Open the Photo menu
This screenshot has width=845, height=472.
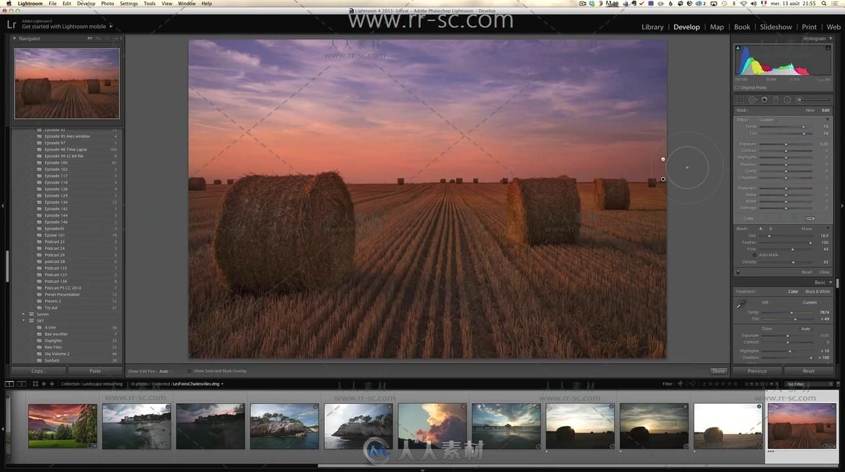click(x=107, y=3)
